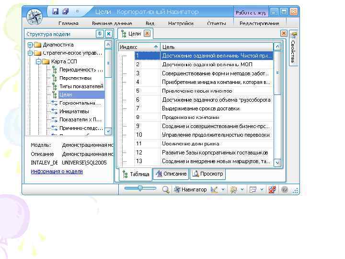Open the Редактирование ribbon tab
Viewport: 345px width, 259px height.
tap(259, 24)
